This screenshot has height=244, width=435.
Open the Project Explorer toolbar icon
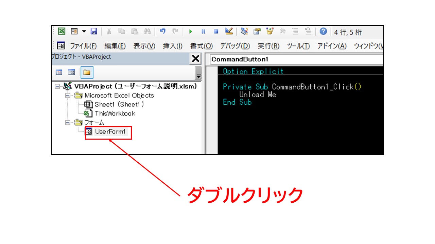pyautogui.click(x=244, y=32)
